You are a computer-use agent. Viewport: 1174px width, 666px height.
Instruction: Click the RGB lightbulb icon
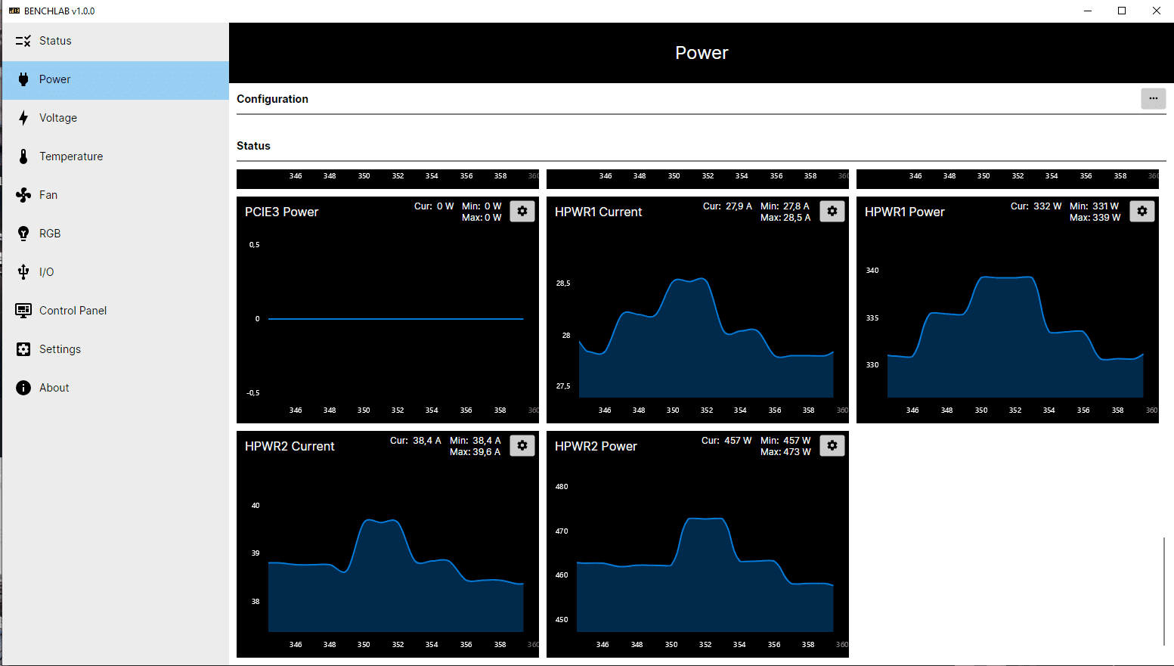pyautogui.click(x=23, y=234)
